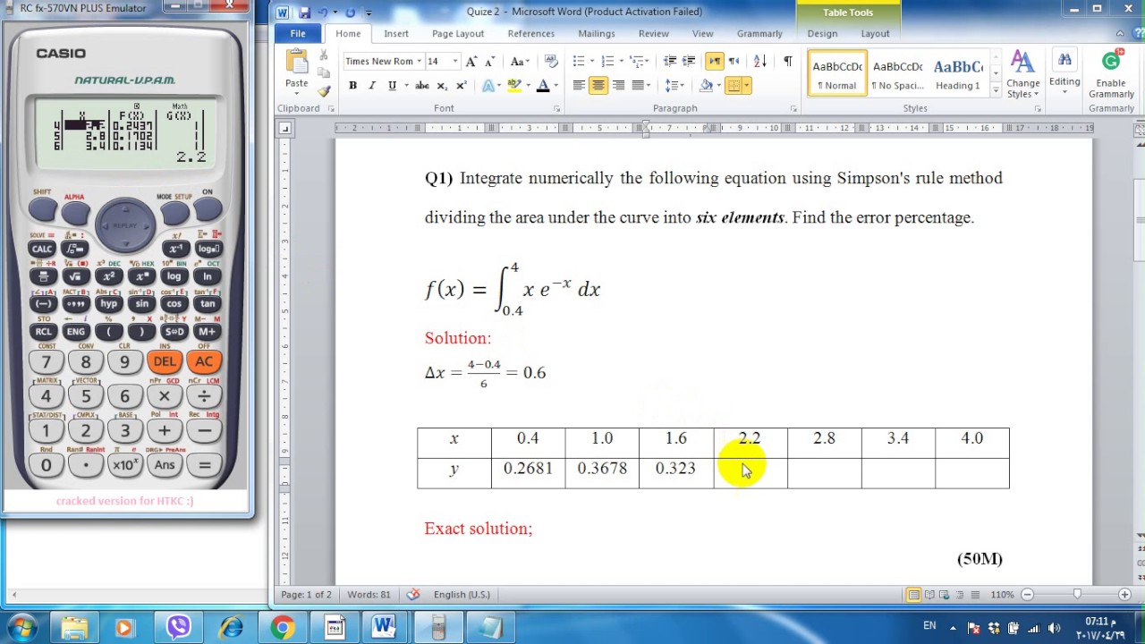Open font color dropdown arrow
1145x644 pixels.
click(x=556, y=86)
